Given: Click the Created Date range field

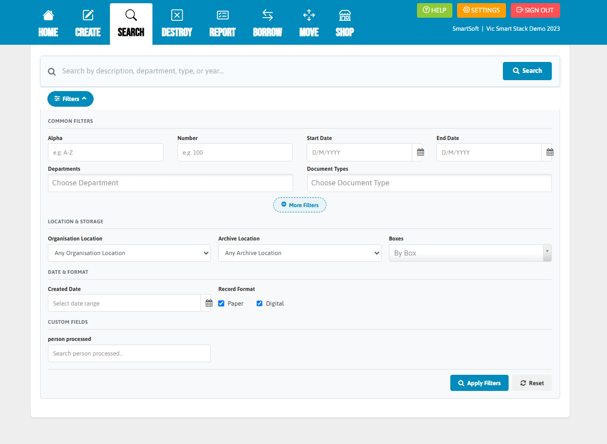Looking at the screenshot, I should coord(124,303).
